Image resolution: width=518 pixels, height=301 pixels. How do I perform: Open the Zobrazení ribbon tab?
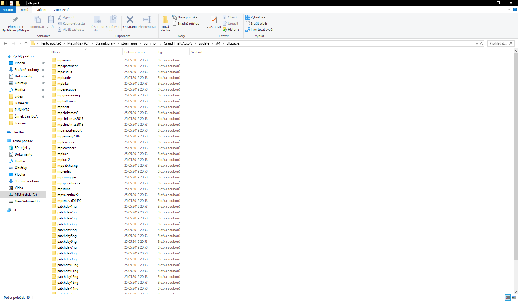[61, 10]
